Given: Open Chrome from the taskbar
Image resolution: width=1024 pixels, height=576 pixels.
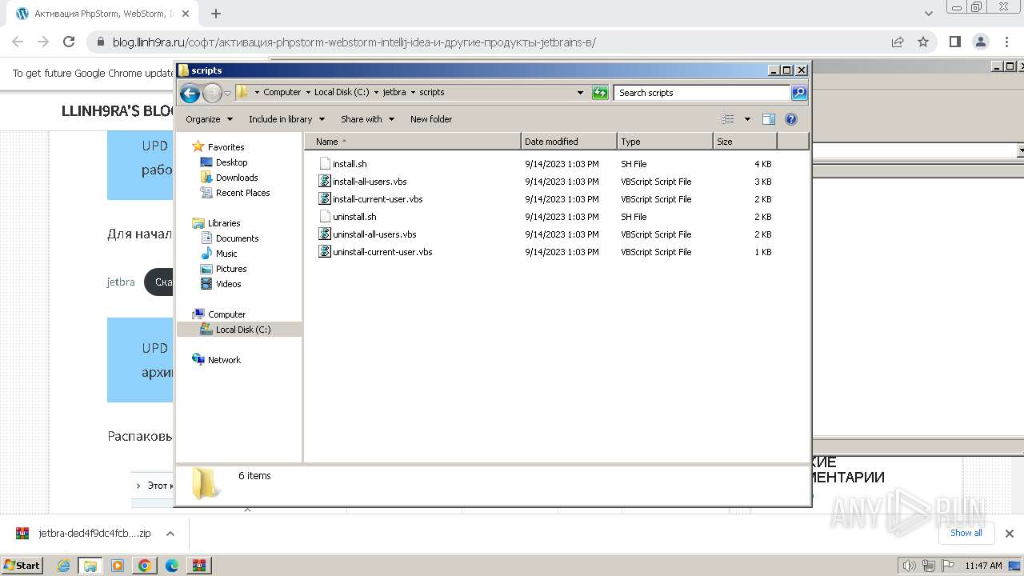Looking at the screenshot, I should [x=145, y=566].
